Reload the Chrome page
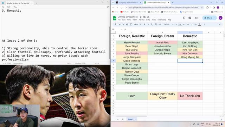 pos(122,7)
